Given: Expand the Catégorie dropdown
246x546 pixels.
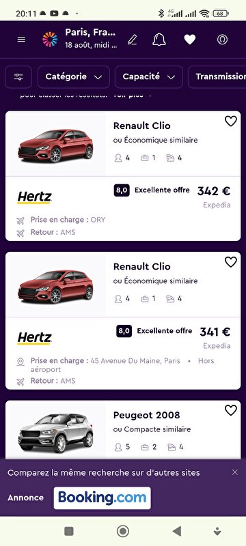Looking at the screenshot, I should click(x=74, y=77).
